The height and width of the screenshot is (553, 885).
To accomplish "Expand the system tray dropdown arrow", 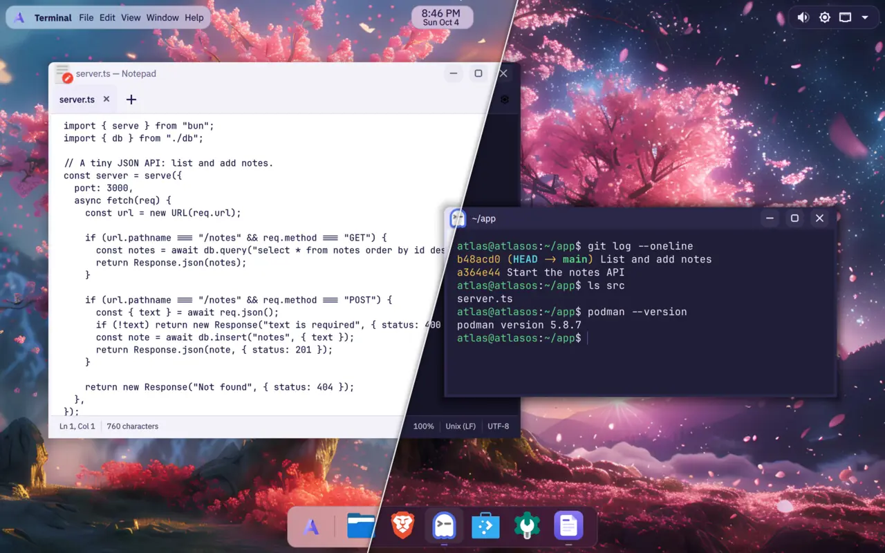I will click(865, 18).
